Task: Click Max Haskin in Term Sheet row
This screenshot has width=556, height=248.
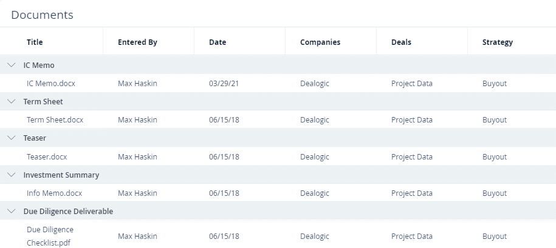Action: 137,120
